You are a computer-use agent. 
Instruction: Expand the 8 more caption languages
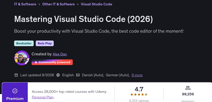(x=137, y=75)
